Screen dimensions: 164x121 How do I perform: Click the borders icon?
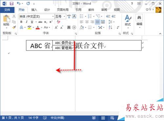point(90,27)
